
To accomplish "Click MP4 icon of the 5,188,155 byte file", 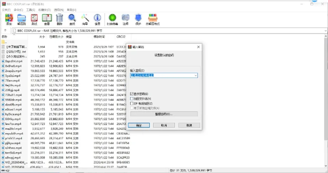I will (3, 109).
